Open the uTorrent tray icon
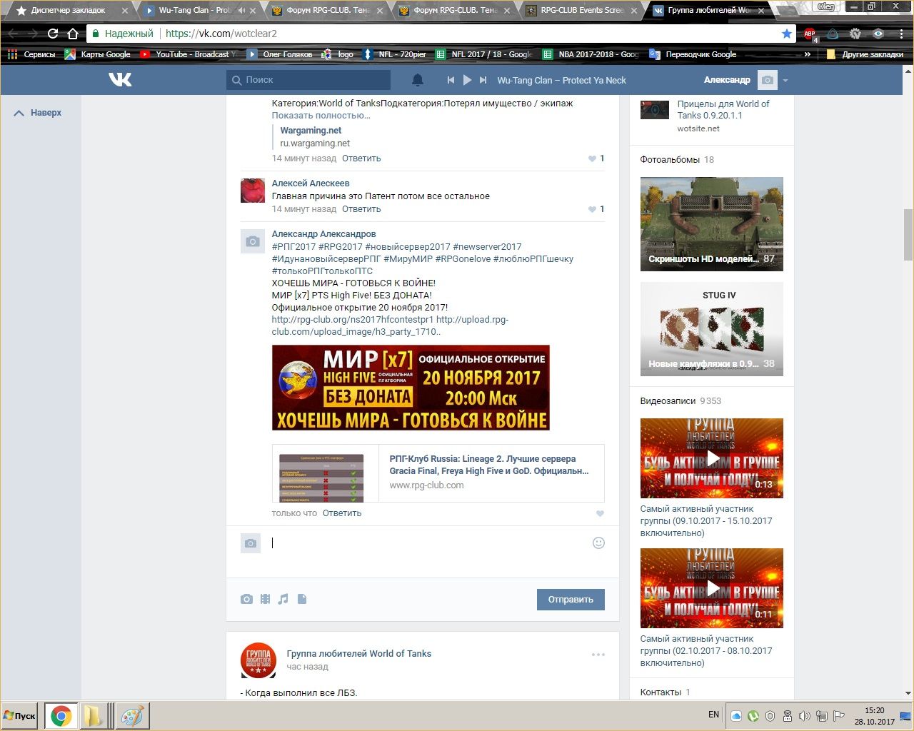914x731 pixels. 753,715
